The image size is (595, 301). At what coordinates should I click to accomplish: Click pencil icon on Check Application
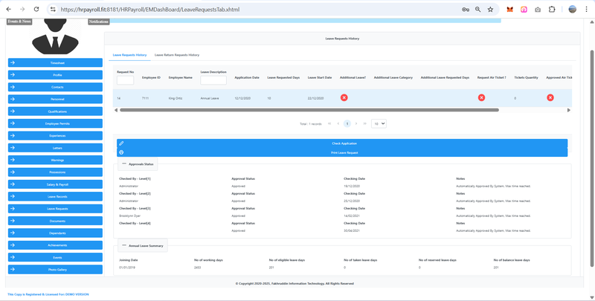(x=121, y=143)
